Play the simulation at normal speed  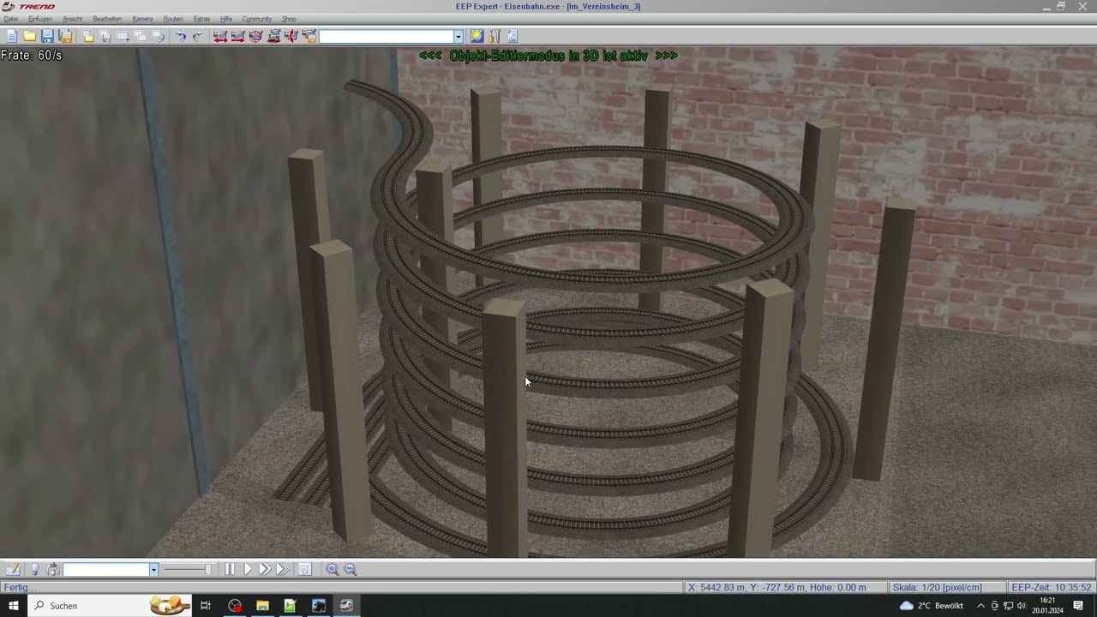(x=248, y=569)
